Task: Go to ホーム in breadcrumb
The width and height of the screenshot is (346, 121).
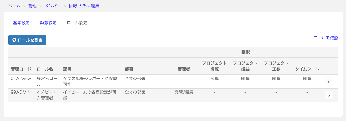Action: [14, 6]
